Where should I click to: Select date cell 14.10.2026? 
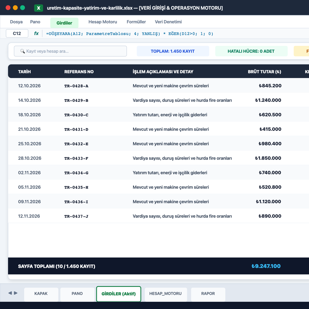click(29, 100)
